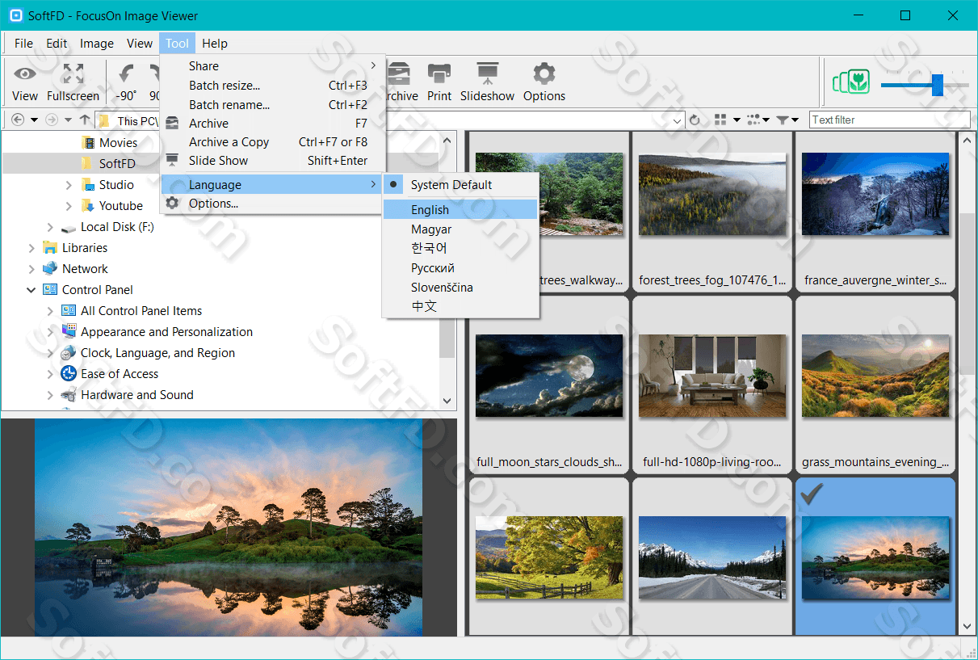The height and width of the screenshot is (660, 978).
Task: Open Options... from the Tool menu
Action: point(273,204)
